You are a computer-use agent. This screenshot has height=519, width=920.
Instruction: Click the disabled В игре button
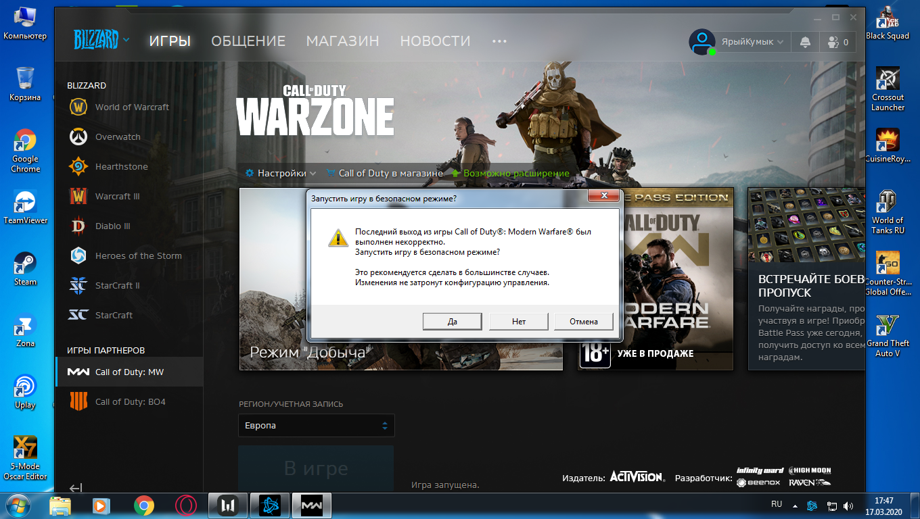tap(316, 468)
